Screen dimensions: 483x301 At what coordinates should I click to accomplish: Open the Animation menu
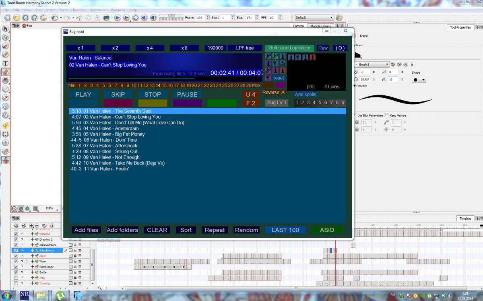tap(98, 10)
